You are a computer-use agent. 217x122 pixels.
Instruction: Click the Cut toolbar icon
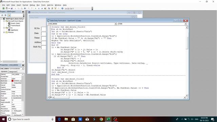[15, 8]
